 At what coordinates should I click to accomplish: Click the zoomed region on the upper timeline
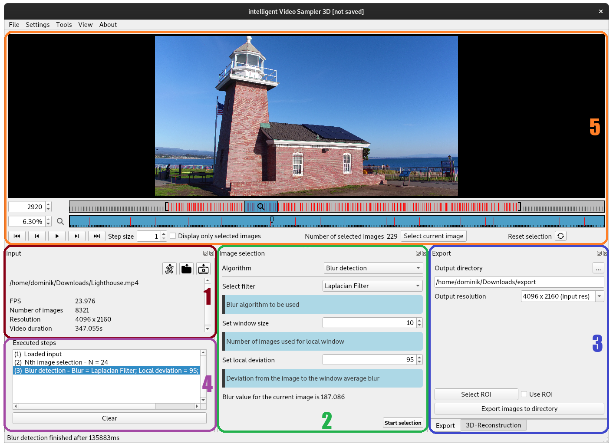pos(261,207)
